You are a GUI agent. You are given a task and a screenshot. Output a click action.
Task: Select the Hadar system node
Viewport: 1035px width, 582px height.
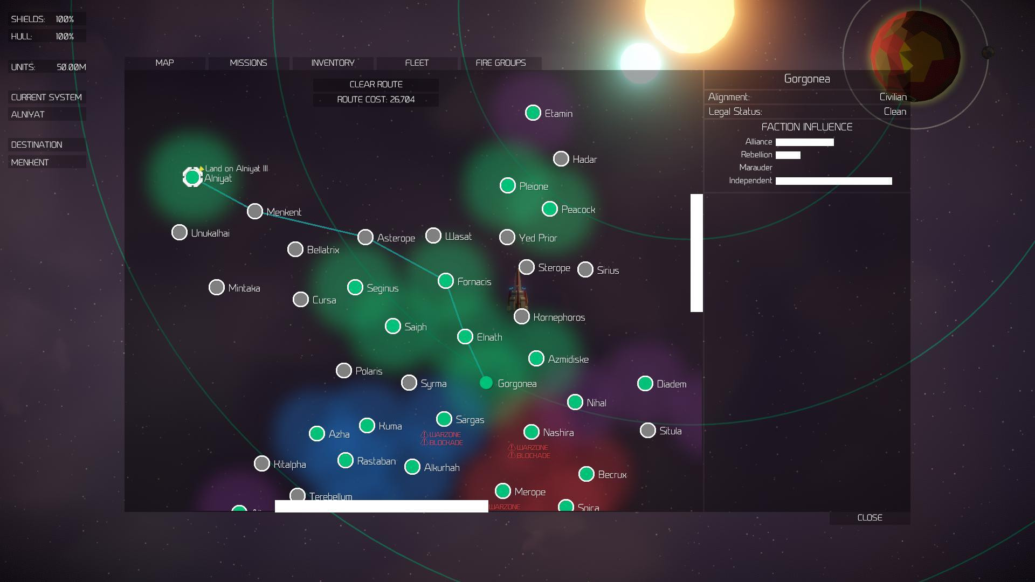(x=561, y=158)
